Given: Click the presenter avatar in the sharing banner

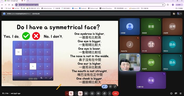Looking at the screenshot, I should tap(4, 14).
